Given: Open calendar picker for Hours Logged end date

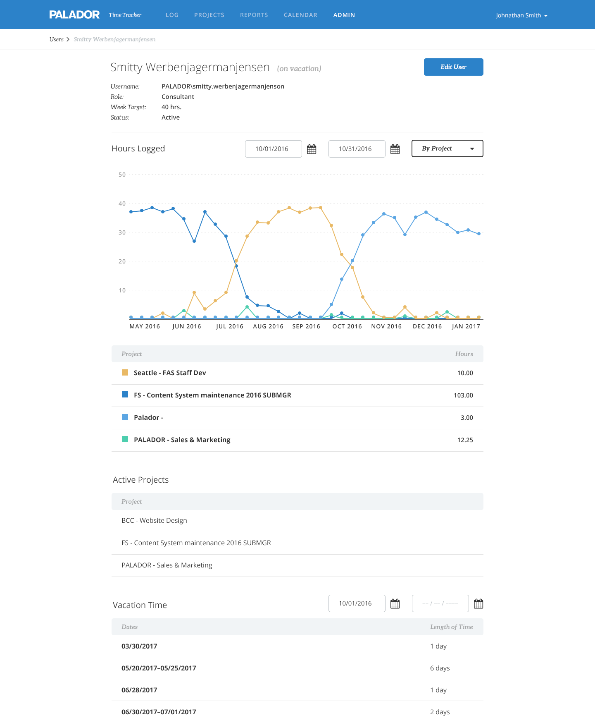Looking at the screenshot, I should pyautogui.click(x=395, y=149).
